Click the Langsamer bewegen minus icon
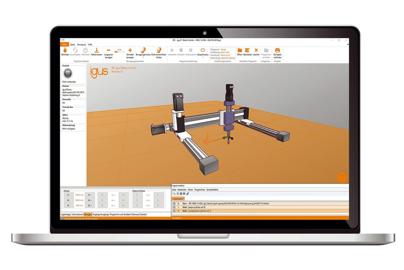This screenshot has width=404, height=270. (x=108, y=50)
